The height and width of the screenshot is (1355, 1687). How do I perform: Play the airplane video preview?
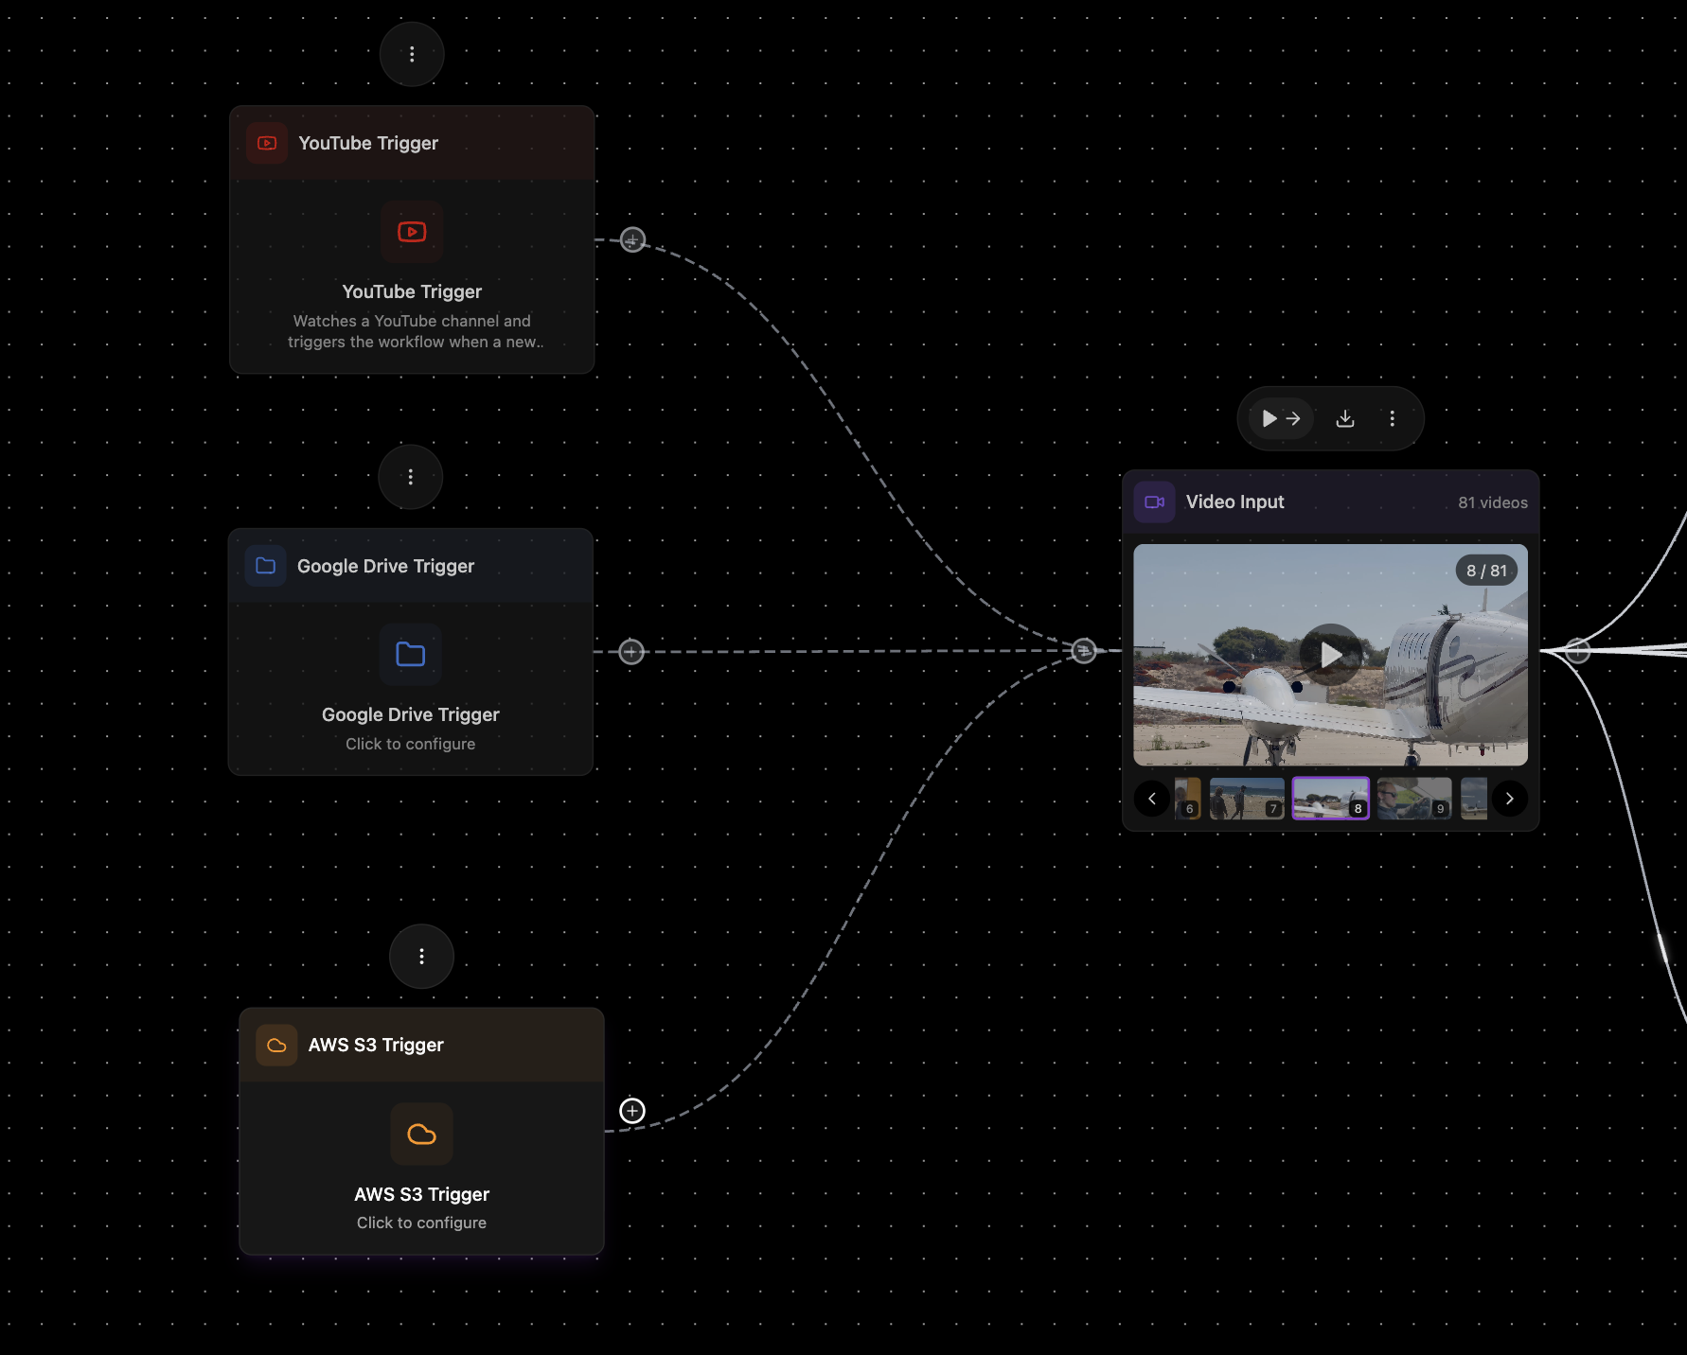click(x=1329, y=654)
